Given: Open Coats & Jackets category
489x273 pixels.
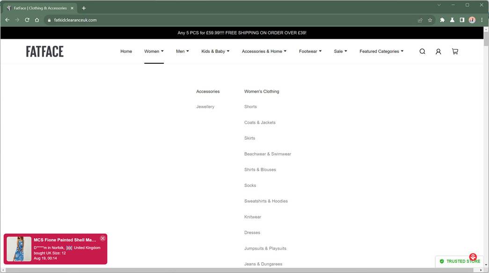Looking at the screenshot, I should pyautogui.click(x=260, y=123).
